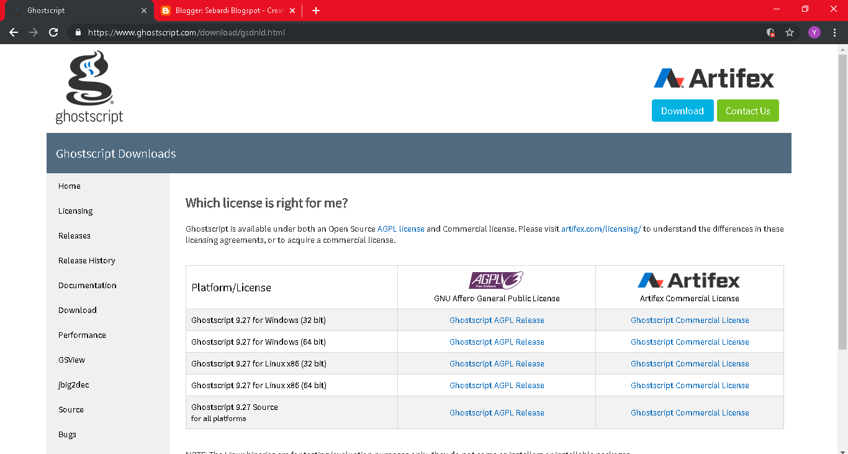Click the scrollbar up arrow

click(842, 49)
